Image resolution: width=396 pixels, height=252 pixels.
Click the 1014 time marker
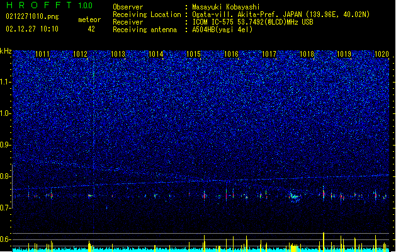tap(156, 54)
